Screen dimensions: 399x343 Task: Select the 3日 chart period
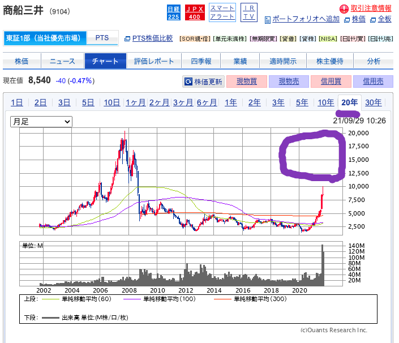64,103
